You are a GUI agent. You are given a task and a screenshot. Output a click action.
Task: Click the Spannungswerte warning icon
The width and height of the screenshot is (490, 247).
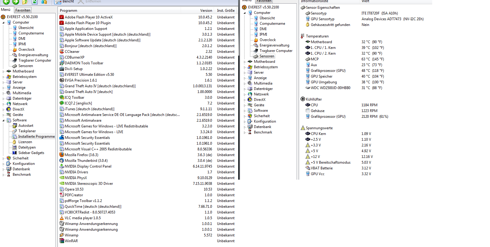tap(303, 128)
